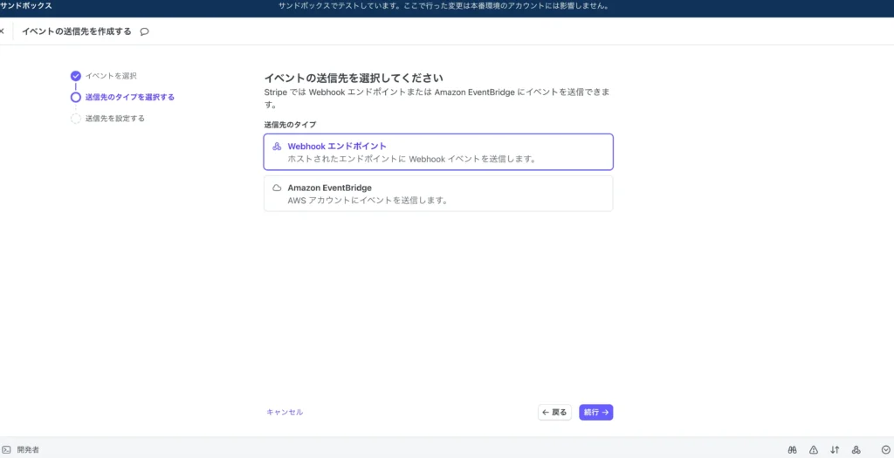Select the Amazon EventBridge destination option
The image size is (894, 458).
438,194
